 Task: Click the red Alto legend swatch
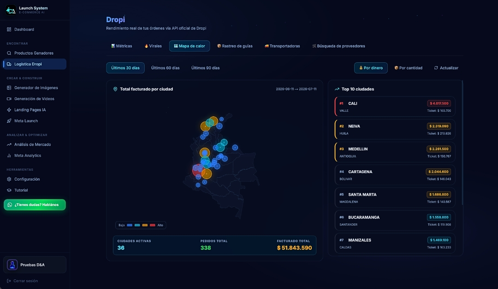click(153, 225)
